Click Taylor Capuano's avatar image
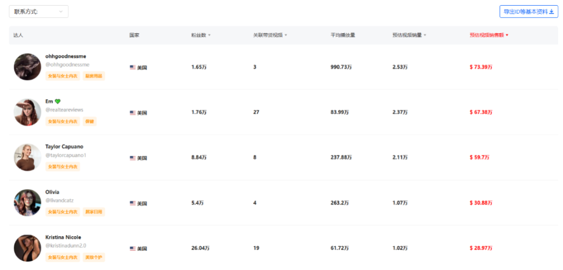Screen dimensions: 563x270 [28, 157]
